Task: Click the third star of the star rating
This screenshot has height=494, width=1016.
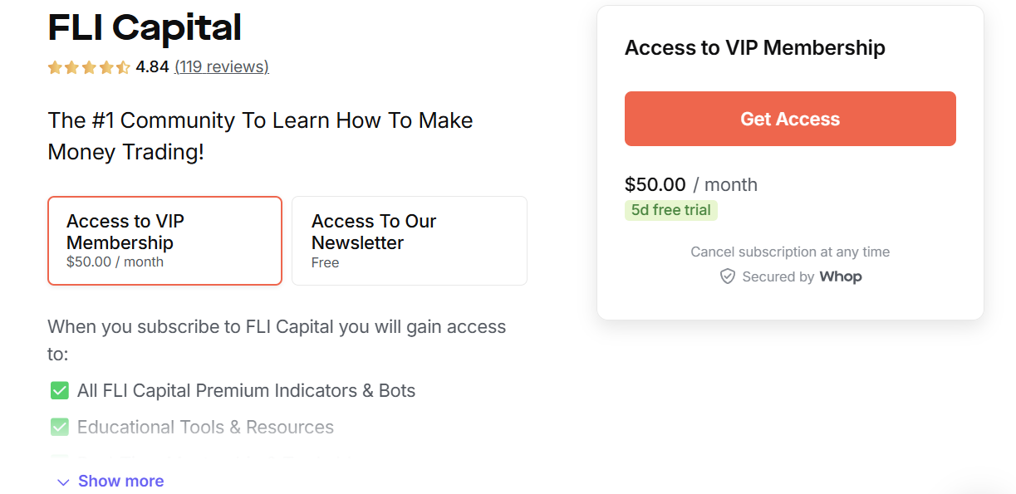Action: pyautogui.click(x=88, y=66)
